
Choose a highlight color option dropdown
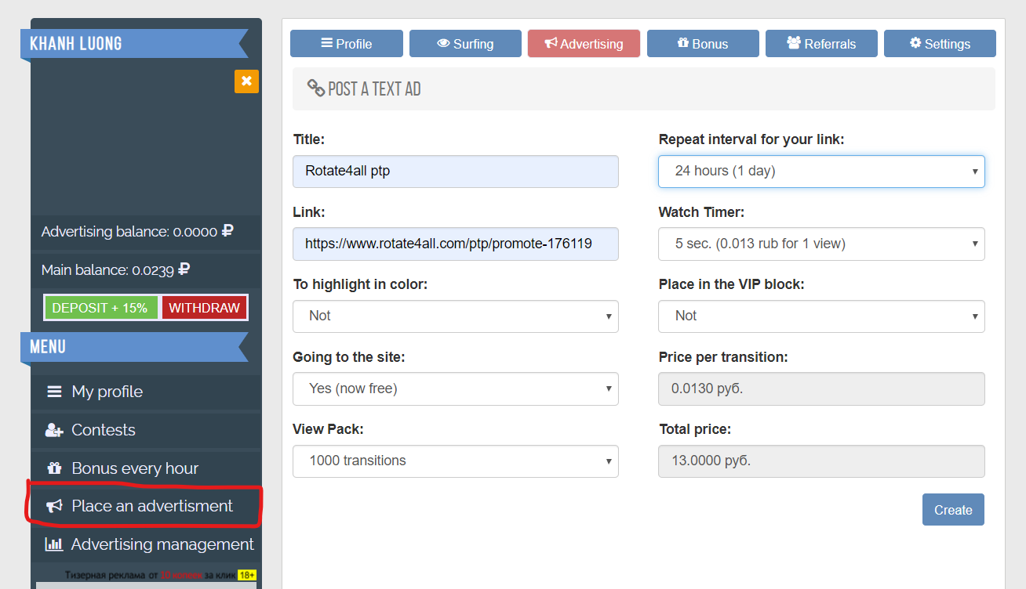click(455, 316)
